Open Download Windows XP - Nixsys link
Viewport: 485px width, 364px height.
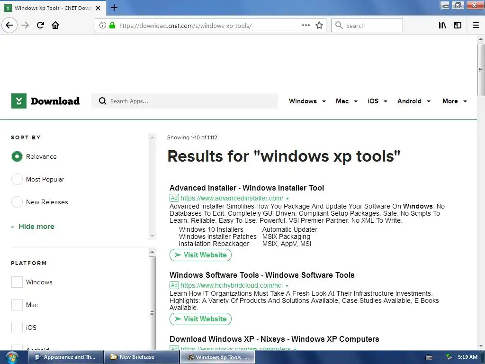click(274, 339)
